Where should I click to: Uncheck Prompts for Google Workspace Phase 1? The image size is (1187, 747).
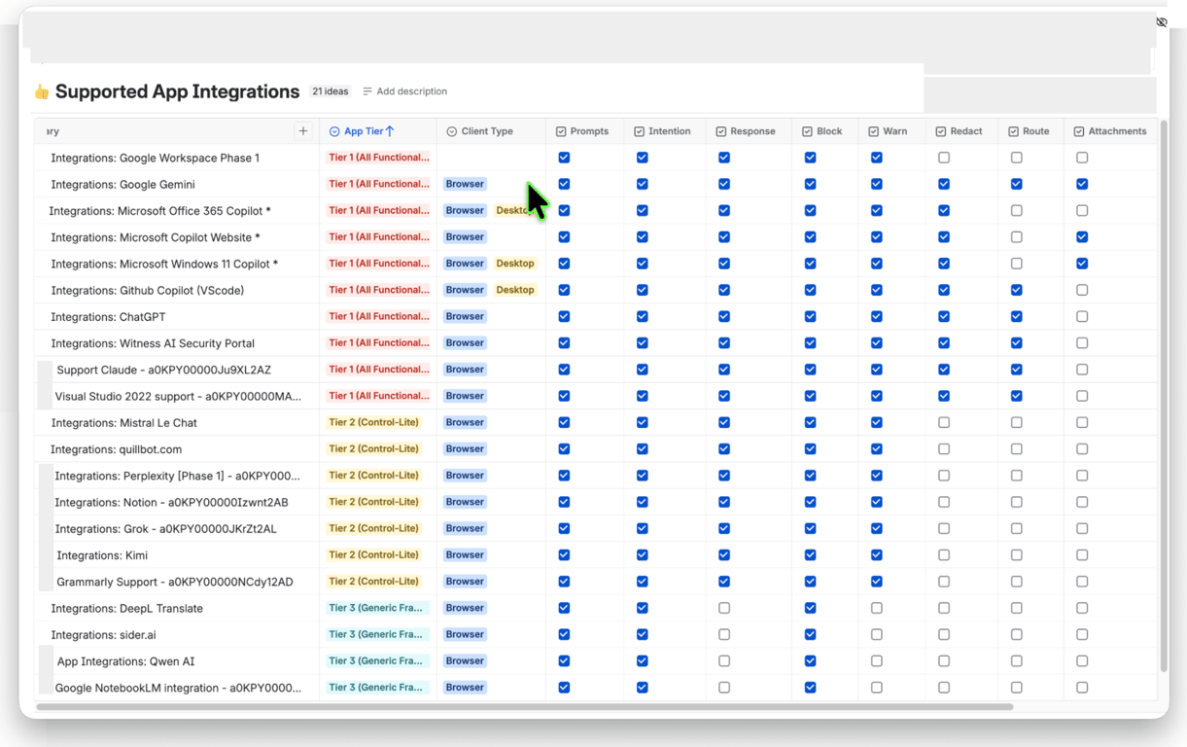[x=564, y=158]
